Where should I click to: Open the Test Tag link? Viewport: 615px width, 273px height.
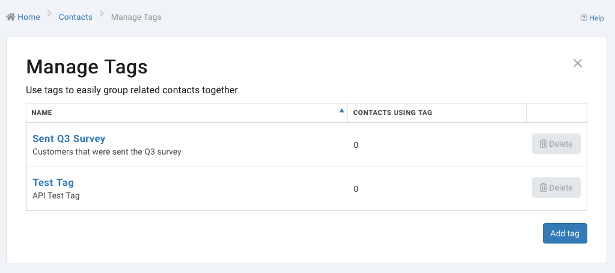(53, 182)
